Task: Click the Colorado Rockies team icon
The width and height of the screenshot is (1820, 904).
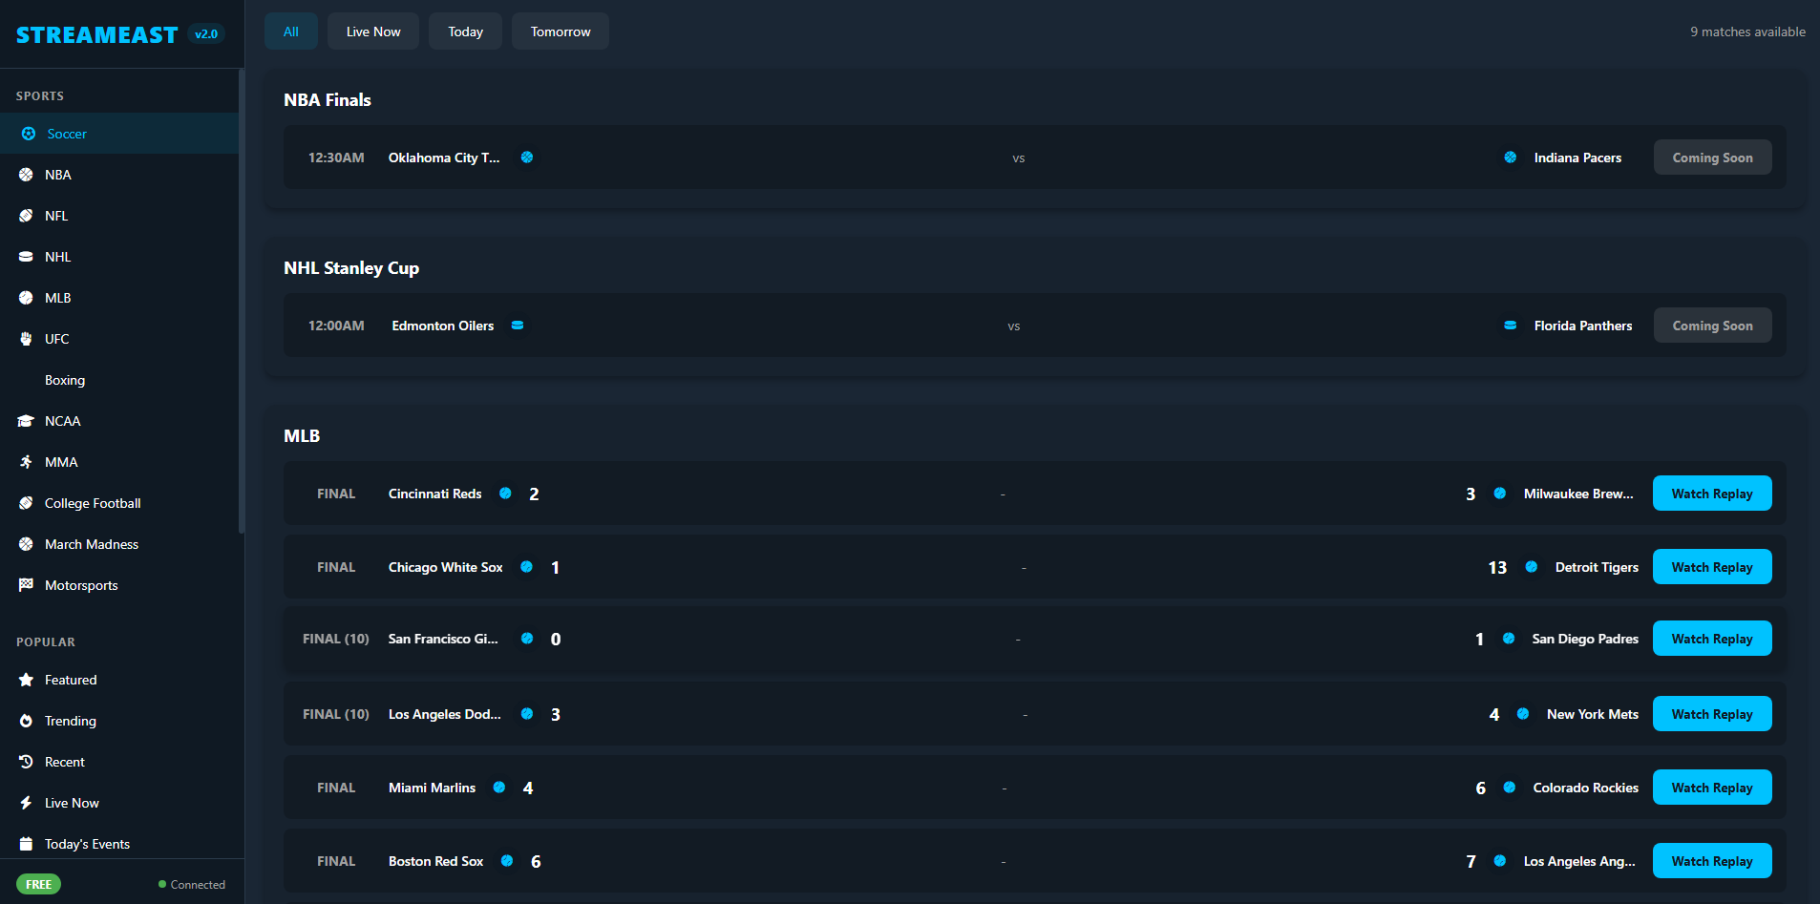Action: [x=1510, y=788]
